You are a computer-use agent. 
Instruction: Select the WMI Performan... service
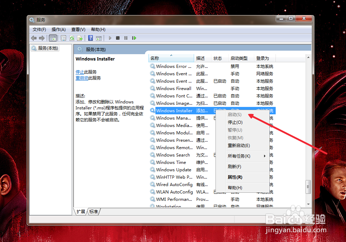(174, 199)
